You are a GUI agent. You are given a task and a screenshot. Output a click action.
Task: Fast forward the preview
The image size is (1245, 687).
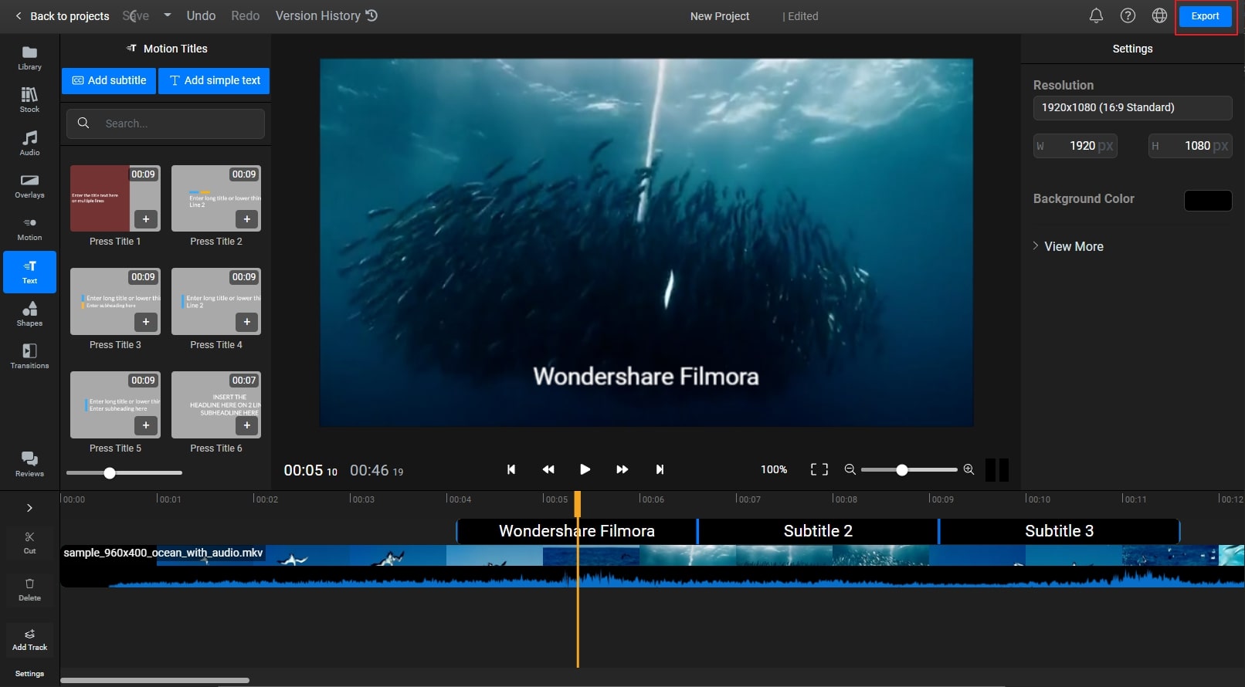point(622,469)
